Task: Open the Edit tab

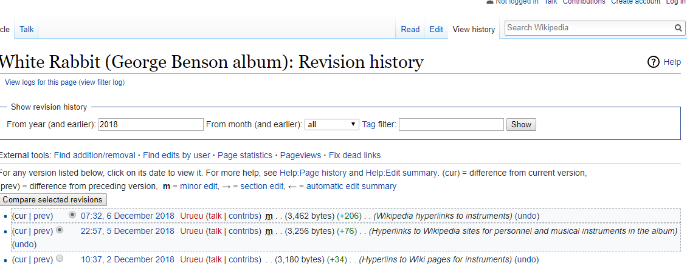Action: coord(436,29)
